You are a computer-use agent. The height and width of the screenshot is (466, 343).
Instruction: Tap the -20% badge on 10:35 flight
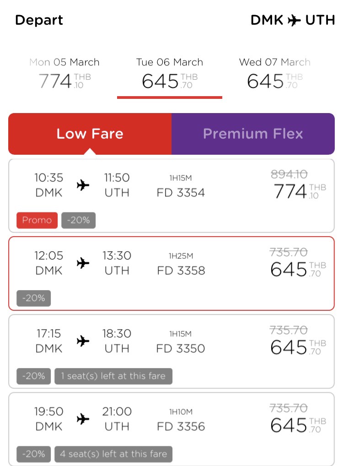78,220
